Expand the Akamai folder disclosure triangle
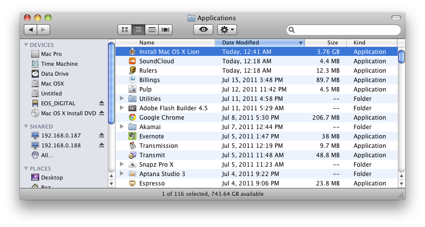Screen dimensions: 425x227 (122, 127)
